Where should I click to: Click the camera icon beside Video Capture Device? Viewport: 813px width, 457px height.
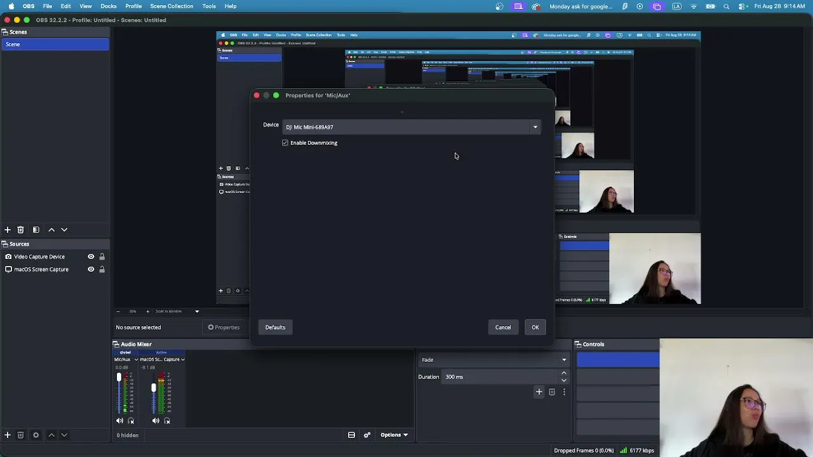click(8, 256)
